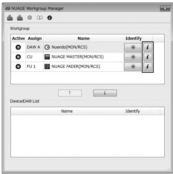Click the NUAGE FADER device icon
The height and width of the screenshot is (174, 173).
tap(47, 67)
